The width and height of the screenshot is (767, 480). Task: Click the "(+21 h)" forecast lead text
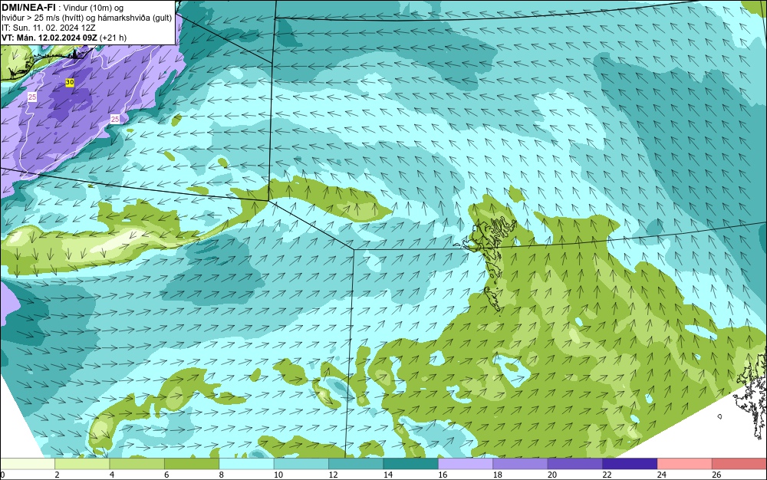(113, 38)
